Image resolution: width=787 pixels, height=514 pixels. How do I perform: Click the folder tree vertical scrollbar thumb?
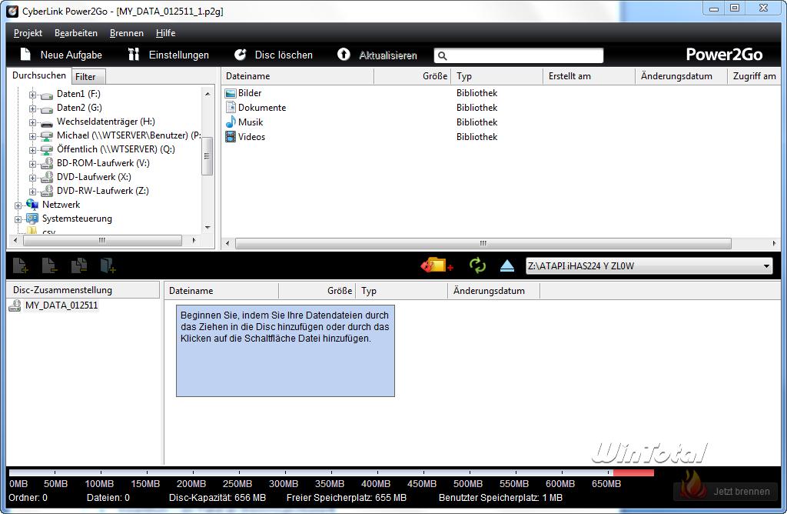coord(208,155)
